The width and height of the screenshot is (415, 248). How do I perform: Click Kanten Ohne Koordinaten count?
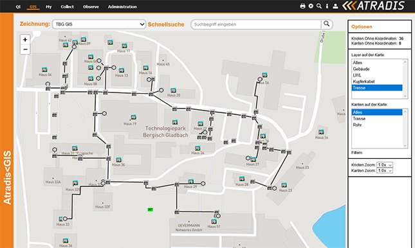pyautogui.click(x=400, y=43)
